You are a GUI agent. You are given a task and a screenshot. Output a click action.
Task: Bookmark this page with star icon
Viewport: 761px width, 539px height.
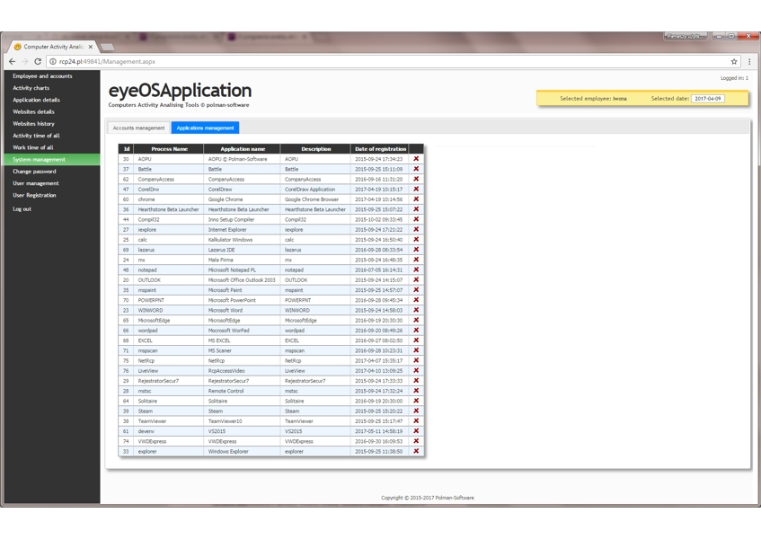[734, 62]
